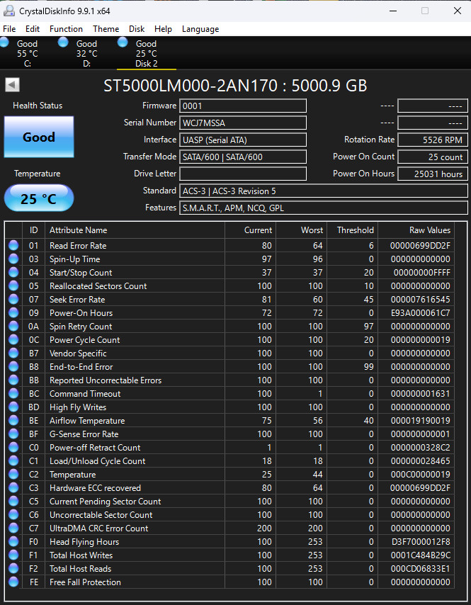Click the Transfer Mode field SATA/600

243,157
